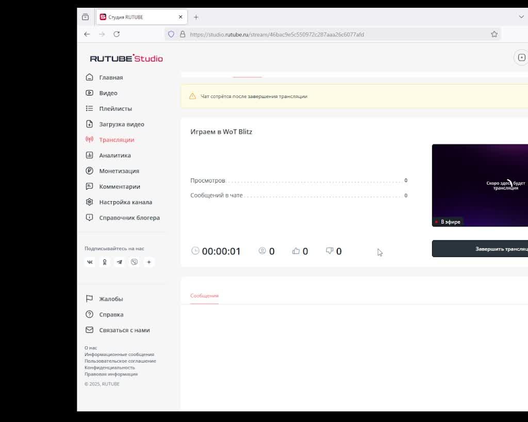Open the Odnoklassniki social icon
The height and width of the screenshot is (422, 528).
[105, 262]
